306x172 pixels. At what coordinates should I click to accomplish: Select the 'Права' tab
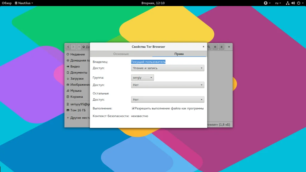(x=179, y=54)
